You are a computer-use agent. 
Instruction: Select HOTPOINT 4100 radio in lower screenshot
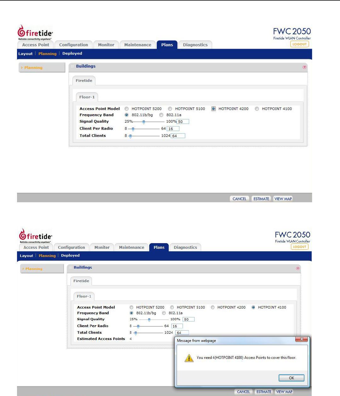(x=253, y=307)
